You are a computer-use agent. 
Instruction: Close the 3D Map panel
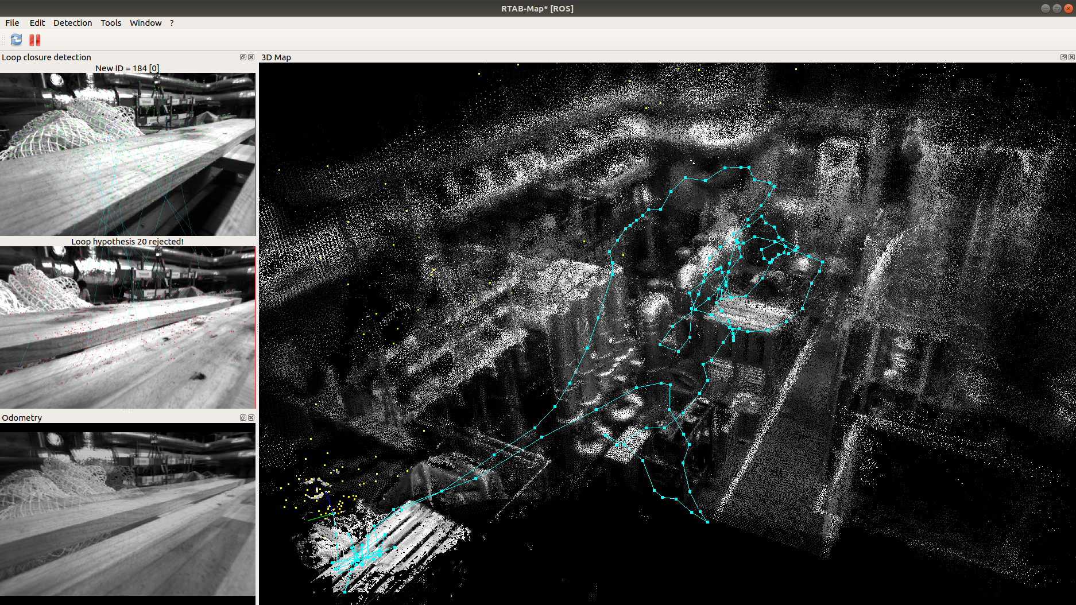tap(1071, 57)
